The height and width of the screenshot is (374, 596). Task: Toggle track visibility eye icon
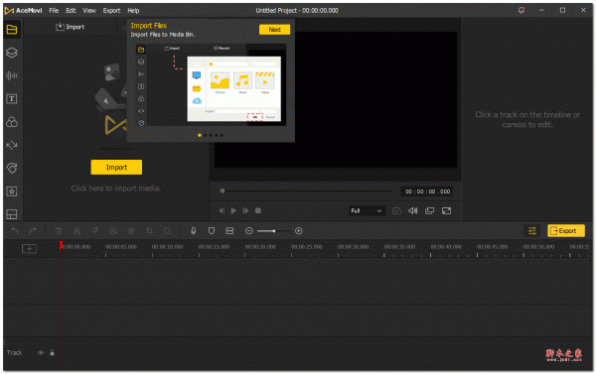click(41, 353)
